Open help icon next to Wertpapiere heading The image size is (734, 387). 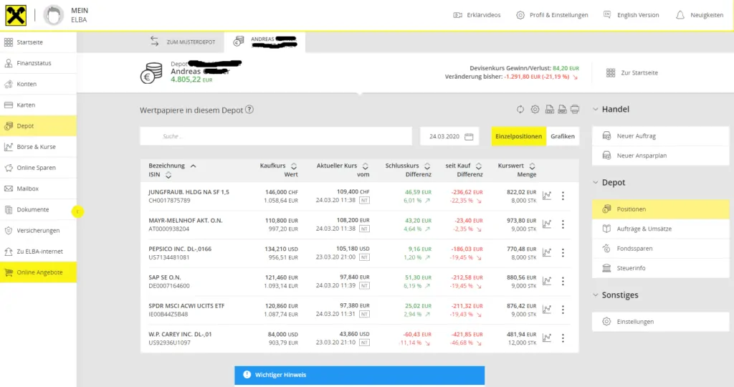(x=249, y=110)
